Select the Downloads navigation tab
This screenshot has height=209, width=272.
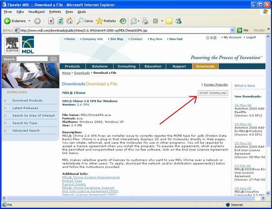click(205, 66)
